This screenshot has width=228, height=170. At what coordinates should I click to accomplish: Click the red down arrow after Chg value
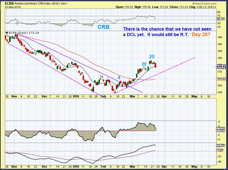[x=215, y=7]
